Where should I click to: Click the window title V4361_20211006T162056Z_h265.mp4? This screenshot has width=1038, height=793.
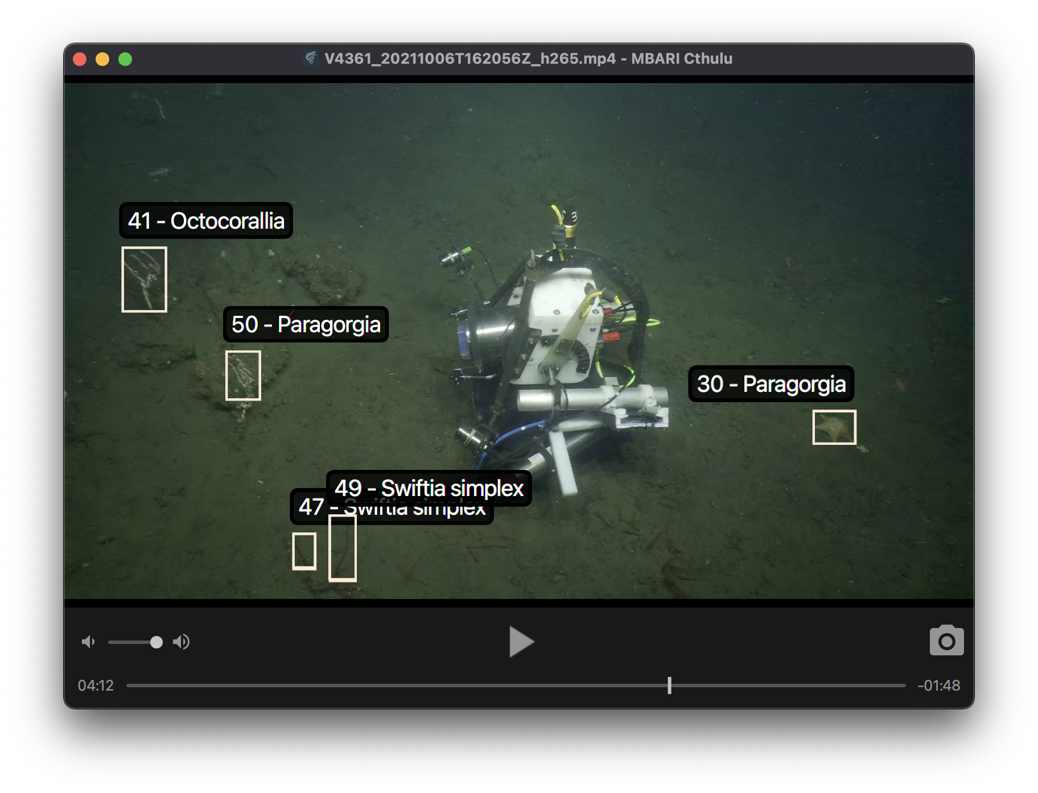[x=470, y=59]
